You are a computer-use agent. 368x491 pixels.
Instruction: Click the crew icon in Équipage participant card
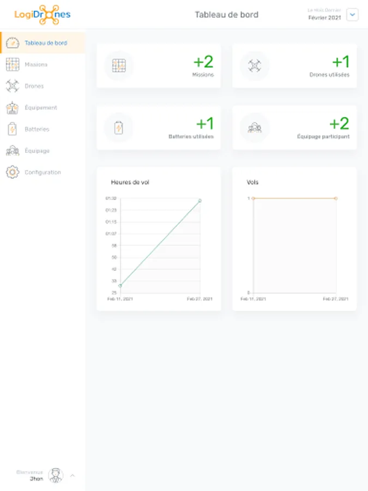(x=255, y=128)
